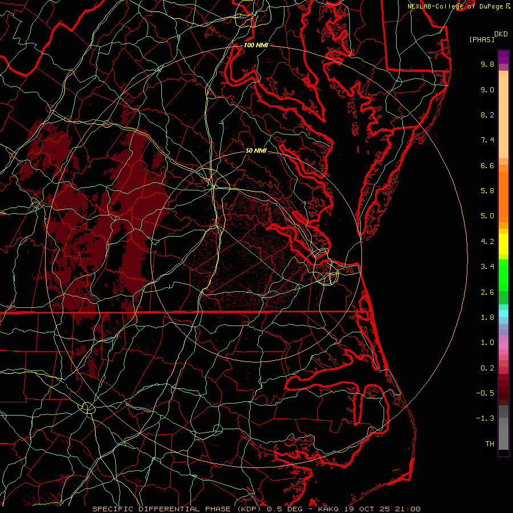Click the 6.6 legend value
The height and width of the screenshot is (513, 513).
tap(487, 165)
